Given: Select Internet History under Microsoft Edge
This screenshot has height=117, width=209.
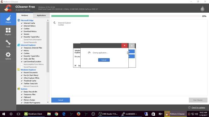Looking at the screenshot, I should [30, 26].
